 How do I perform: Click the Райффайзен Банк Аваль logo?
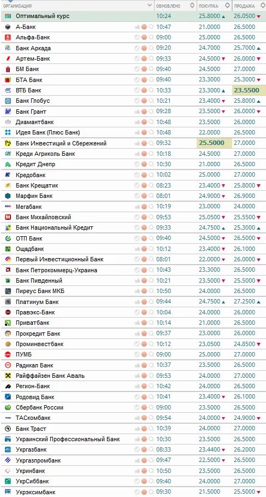pos(8,376)
